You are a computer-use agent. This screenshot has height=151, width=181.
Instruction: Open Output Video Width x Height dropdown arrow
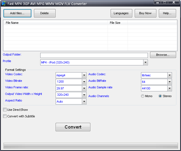(x=84, y=95)
